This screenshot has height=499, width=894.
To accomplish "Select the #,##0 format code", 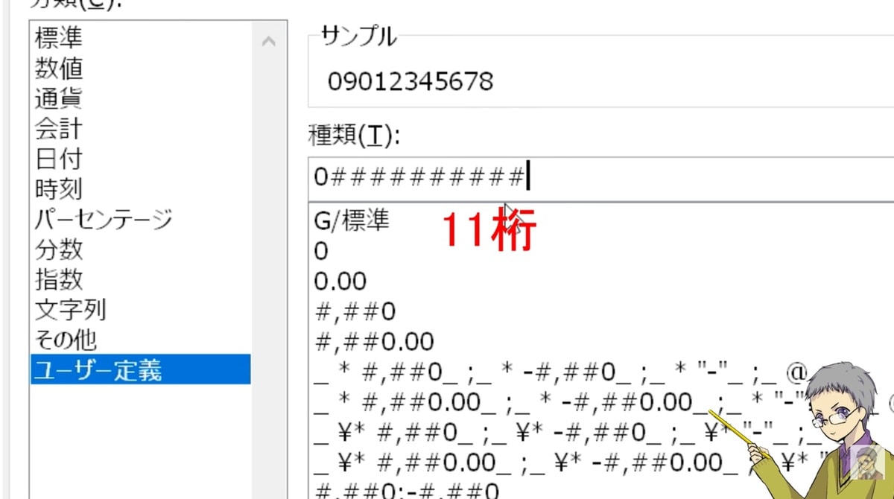I will tap(355, 311).
